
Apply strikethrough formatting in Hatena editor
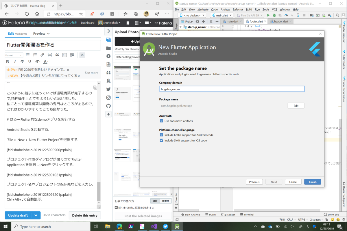22,62
